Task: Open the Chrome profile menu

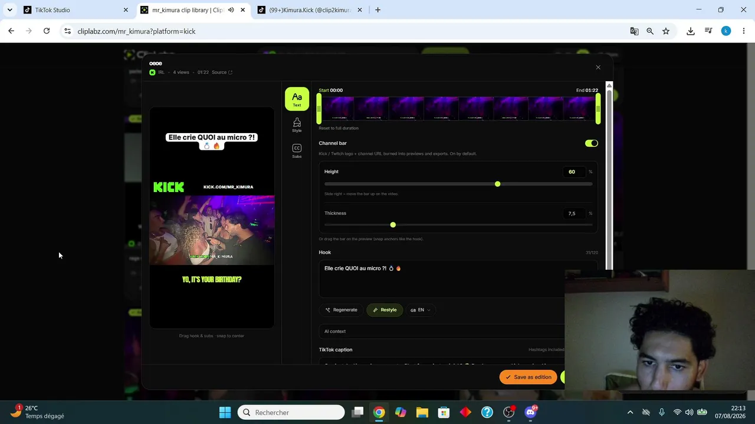Action: 726,31
